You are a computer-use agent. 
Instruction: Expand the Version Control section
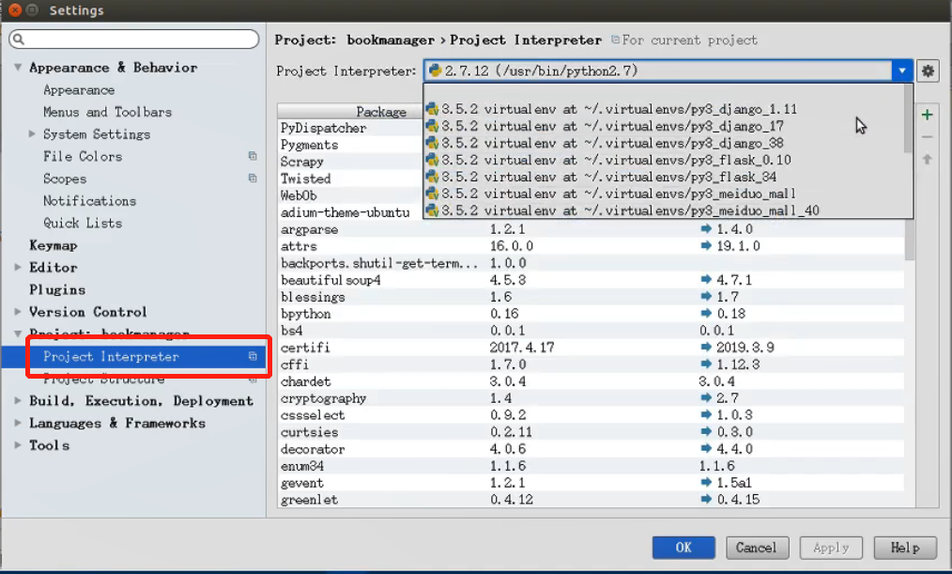click(x=18, y=312)
